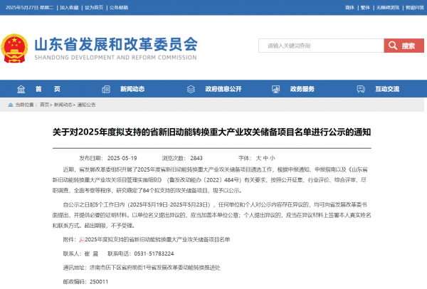Click the 设为首页 link in top bar
The height and width of the screenshot is (289, 427).
click(94, 8)
